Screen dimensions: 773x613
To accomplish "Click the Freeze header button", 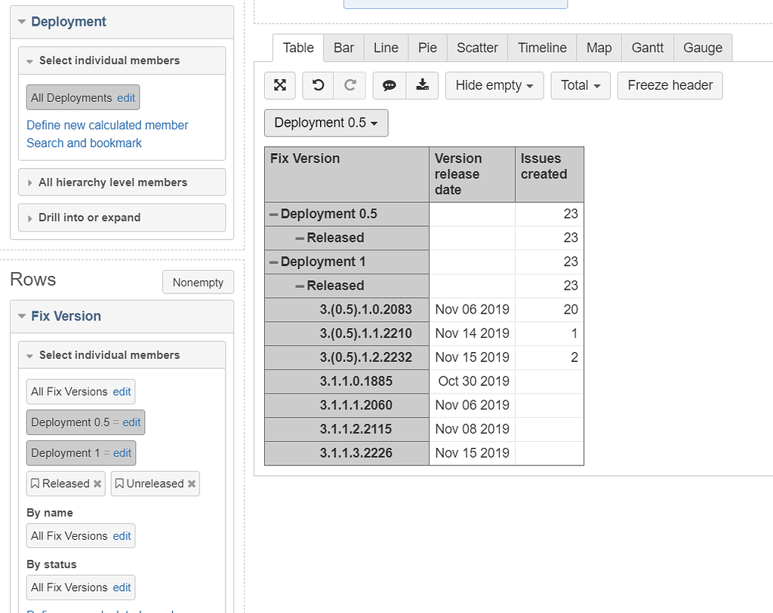I will (x=670, y=85).
